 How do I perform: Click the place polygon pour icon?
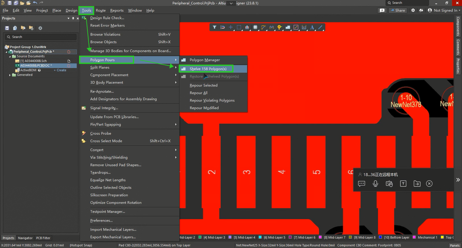click(288, 27)
